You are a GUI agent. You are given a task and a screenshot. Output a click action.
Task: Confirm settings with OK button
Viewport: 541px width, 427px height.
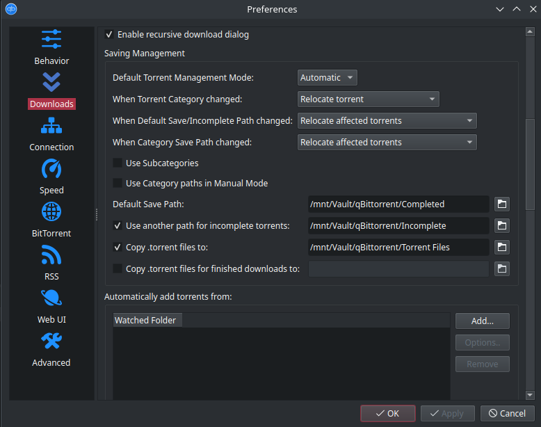pos(388,413)
